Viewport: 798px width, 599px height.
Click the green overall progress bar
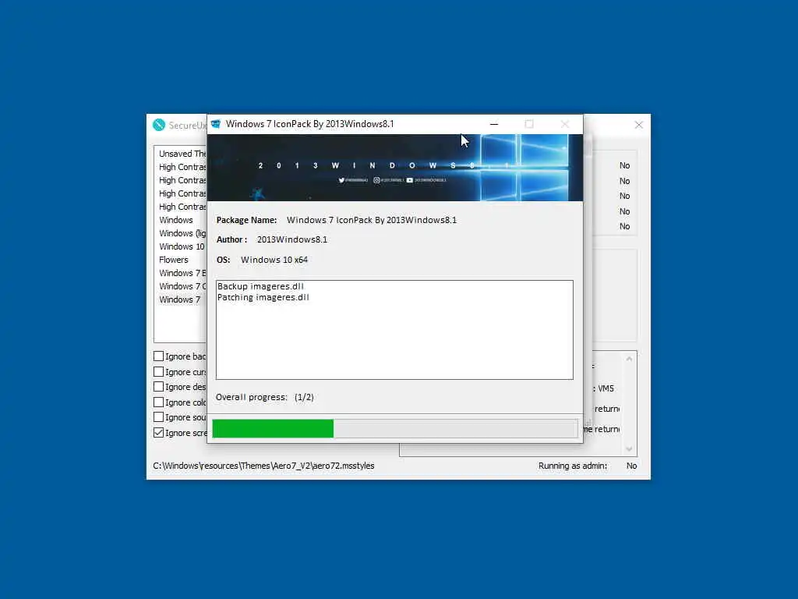tap(395, 428)
